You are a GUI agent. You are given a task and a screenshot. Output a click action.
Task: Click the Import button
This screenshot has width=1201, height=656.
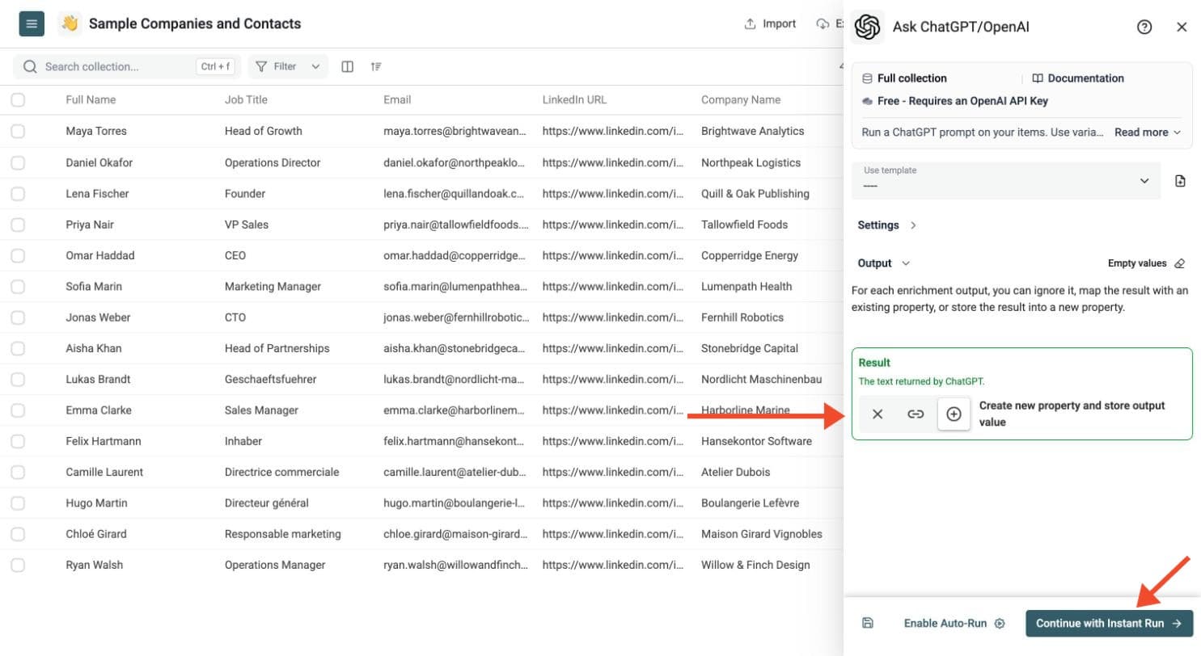770,23
